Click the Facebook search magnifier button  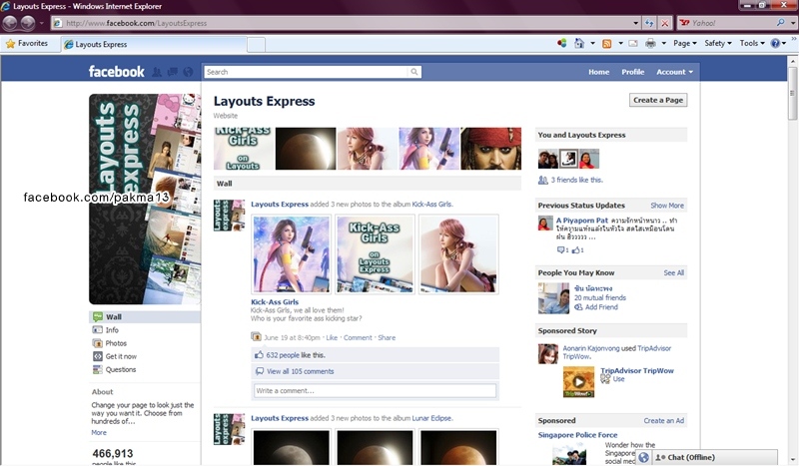tap(414, 72)
